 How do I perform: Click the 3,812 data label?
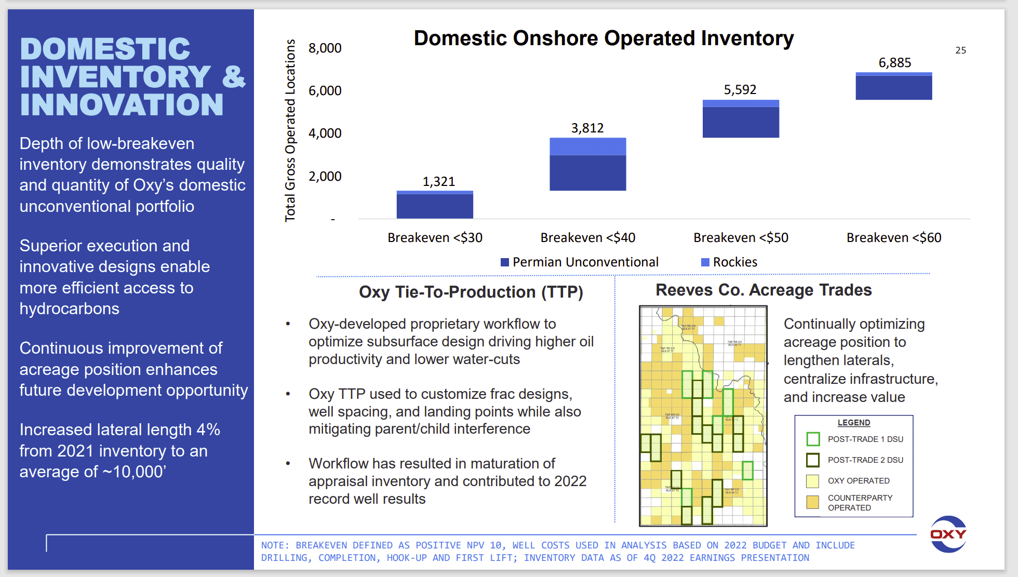(587, 128)
